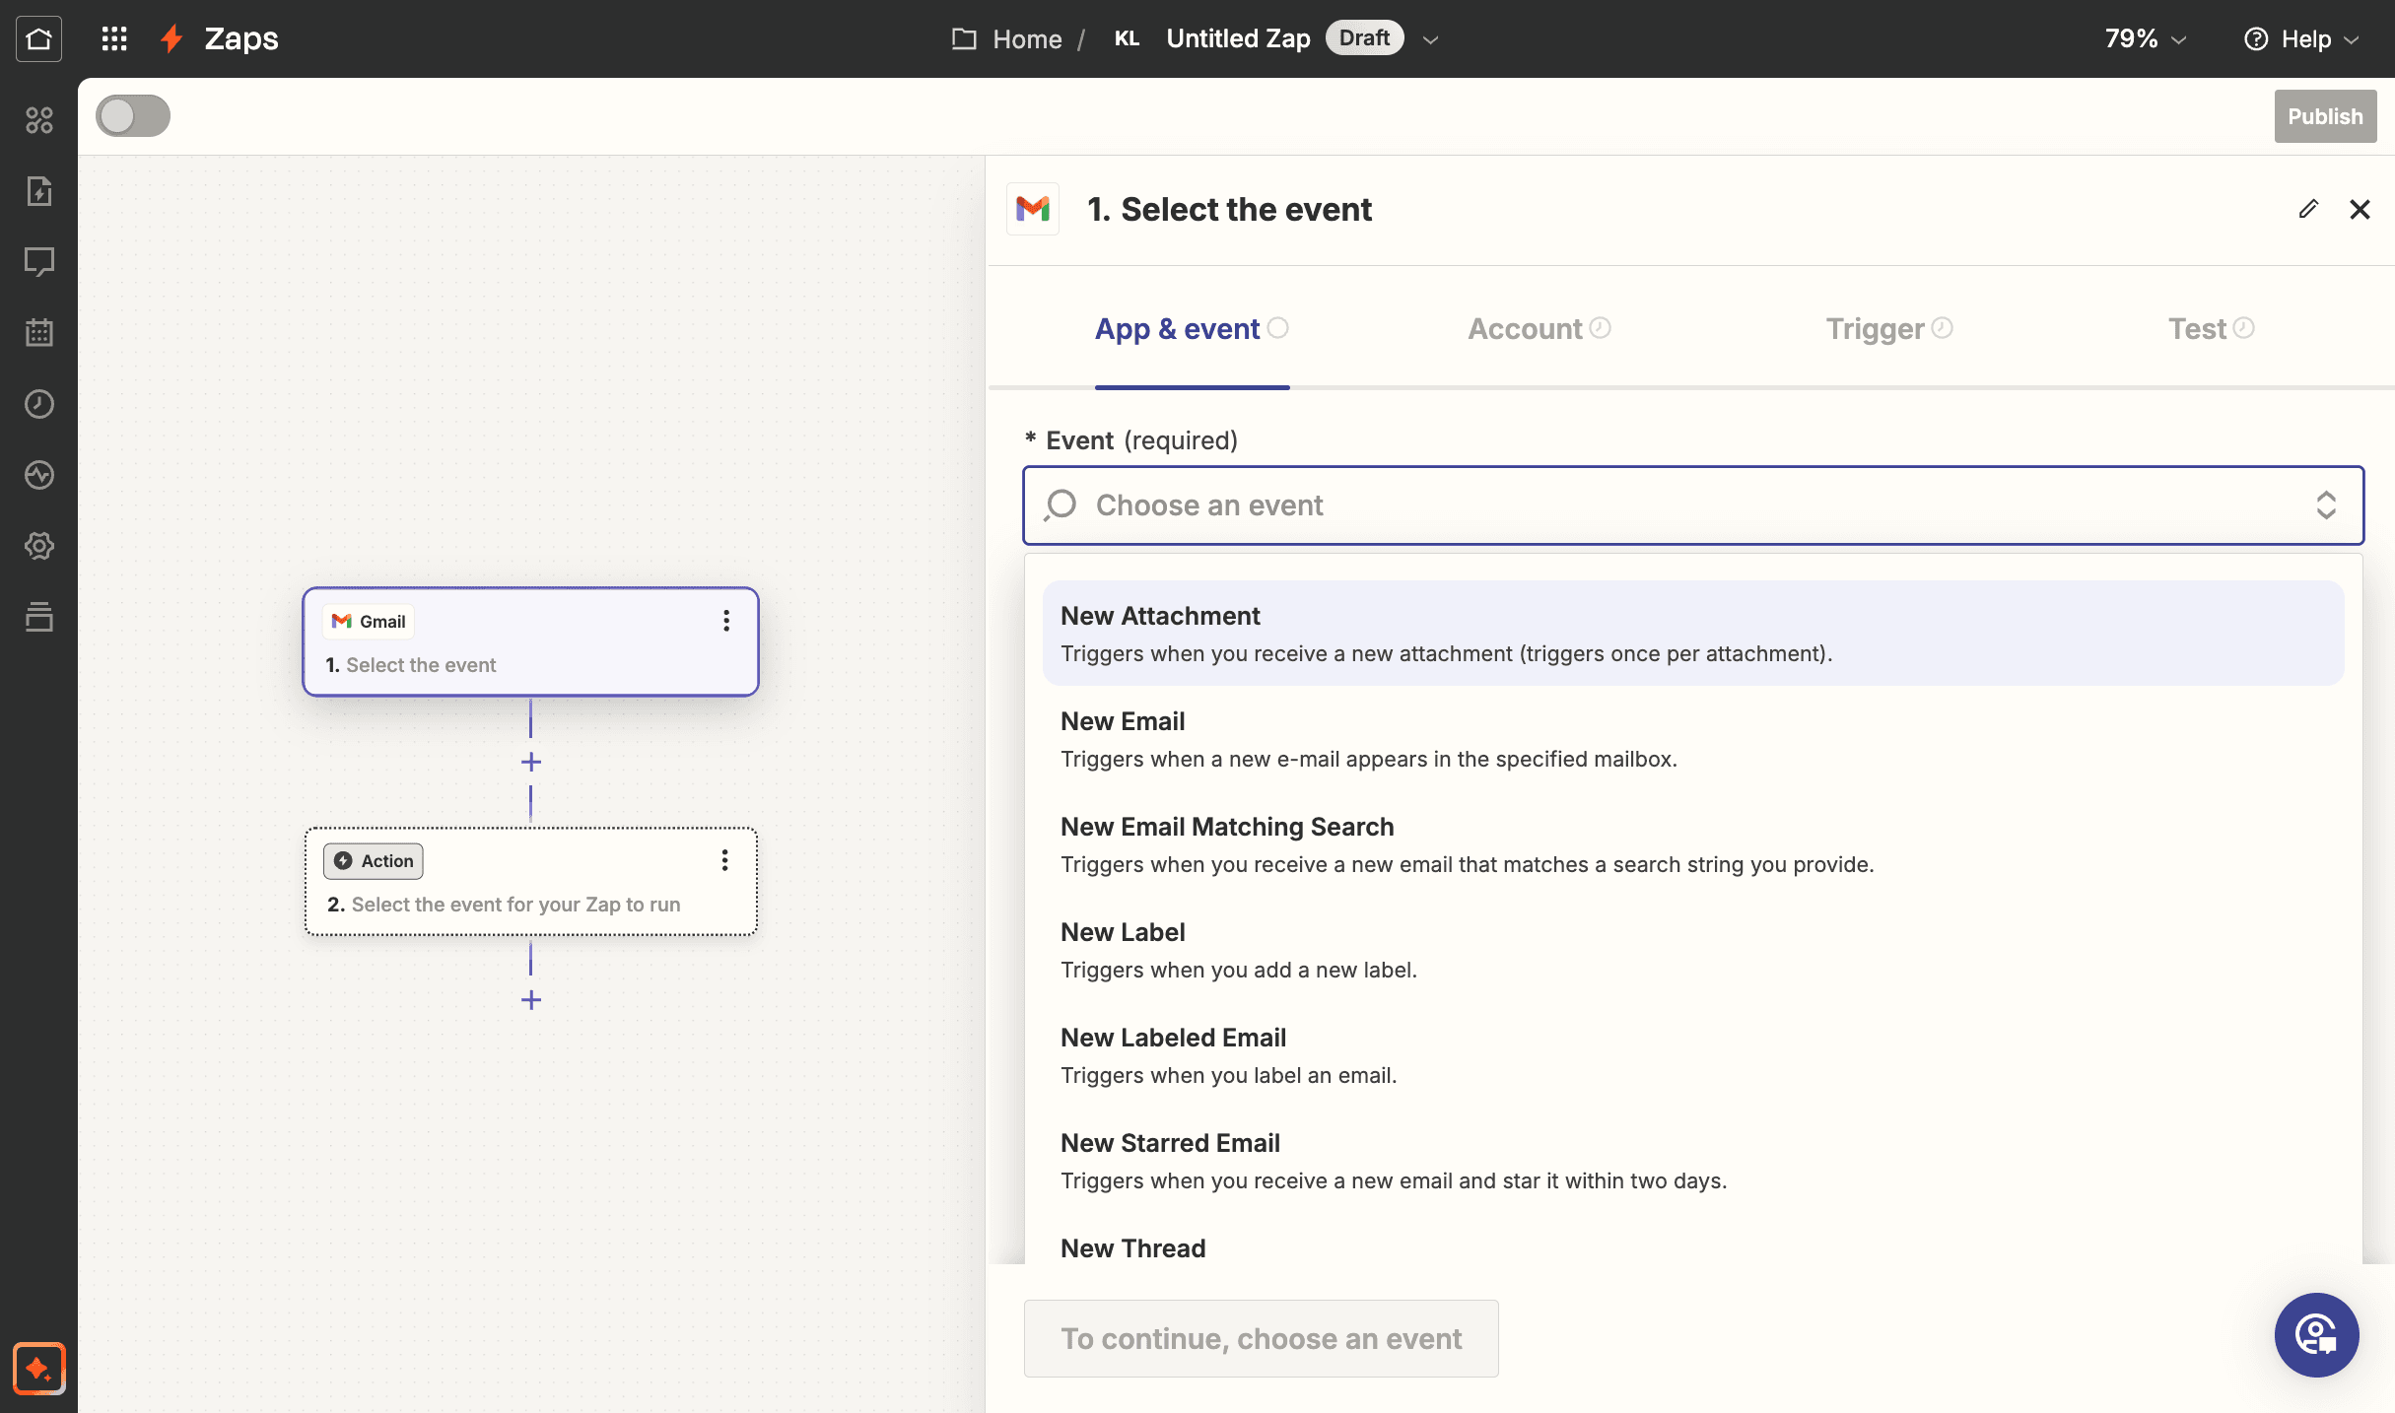Select the New Email Matching Search event
2395x1413 pixels.
coord(1692,844)
